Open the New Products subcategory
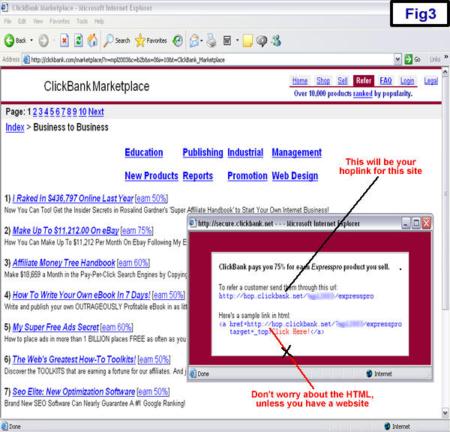The image size is (450, 432). [151, 175]
